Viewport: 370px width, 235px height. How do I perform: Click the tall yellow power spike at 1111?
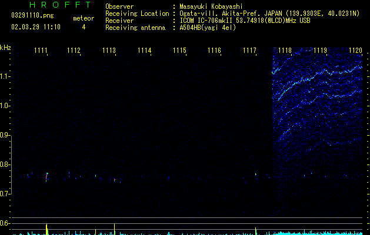[46, 229]
